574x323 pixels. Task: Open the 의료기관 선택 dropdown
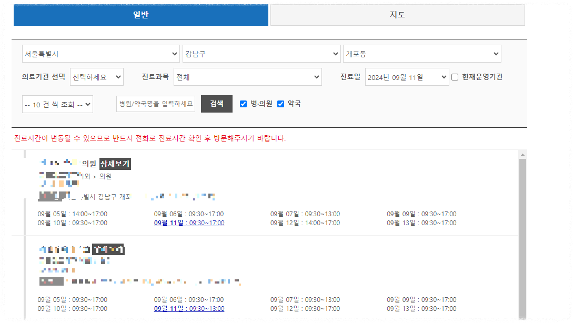[x=96, y=77]
